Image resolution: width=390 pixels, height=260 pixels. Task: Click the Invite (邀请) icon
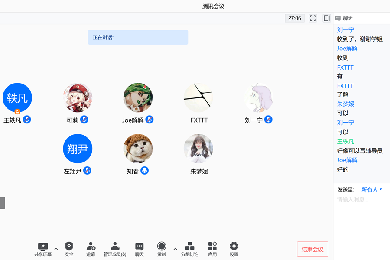click(x=91, y=247)
